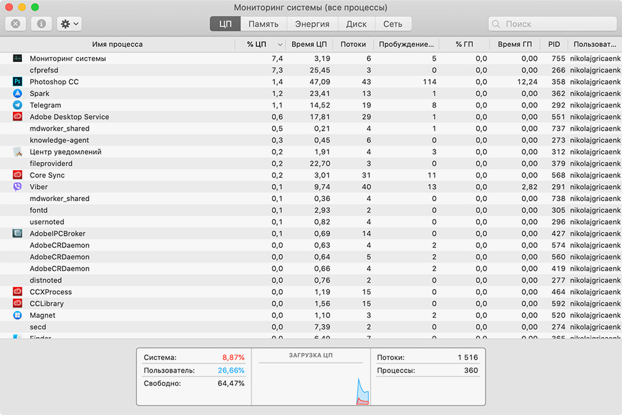
Task: Select the Spark process name
Action: coord(39,94)
